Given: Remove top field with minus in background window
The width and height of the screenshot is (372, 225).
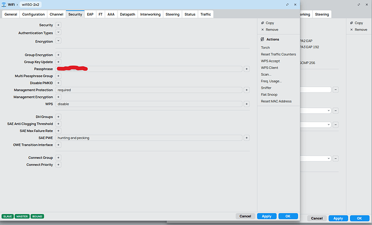Looking at the screenshot, I should pyautogui.click(x=335, y=90).
